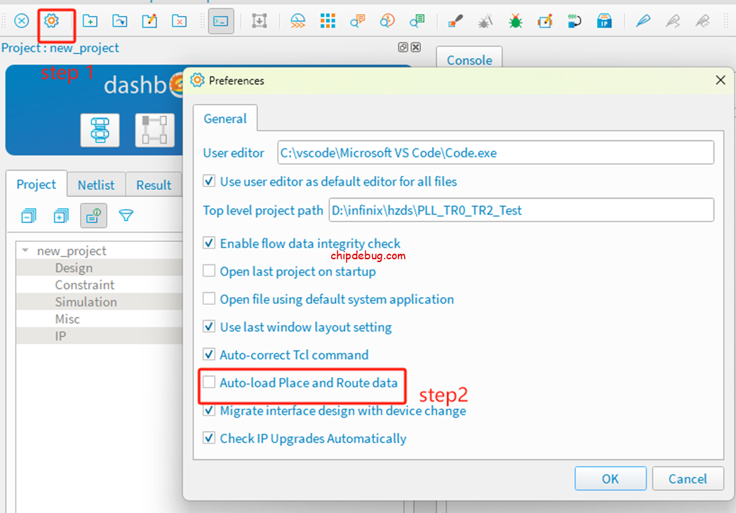Switch to the Result tab
This screenshot has width=736, height=513.
[x=154, y=185]
